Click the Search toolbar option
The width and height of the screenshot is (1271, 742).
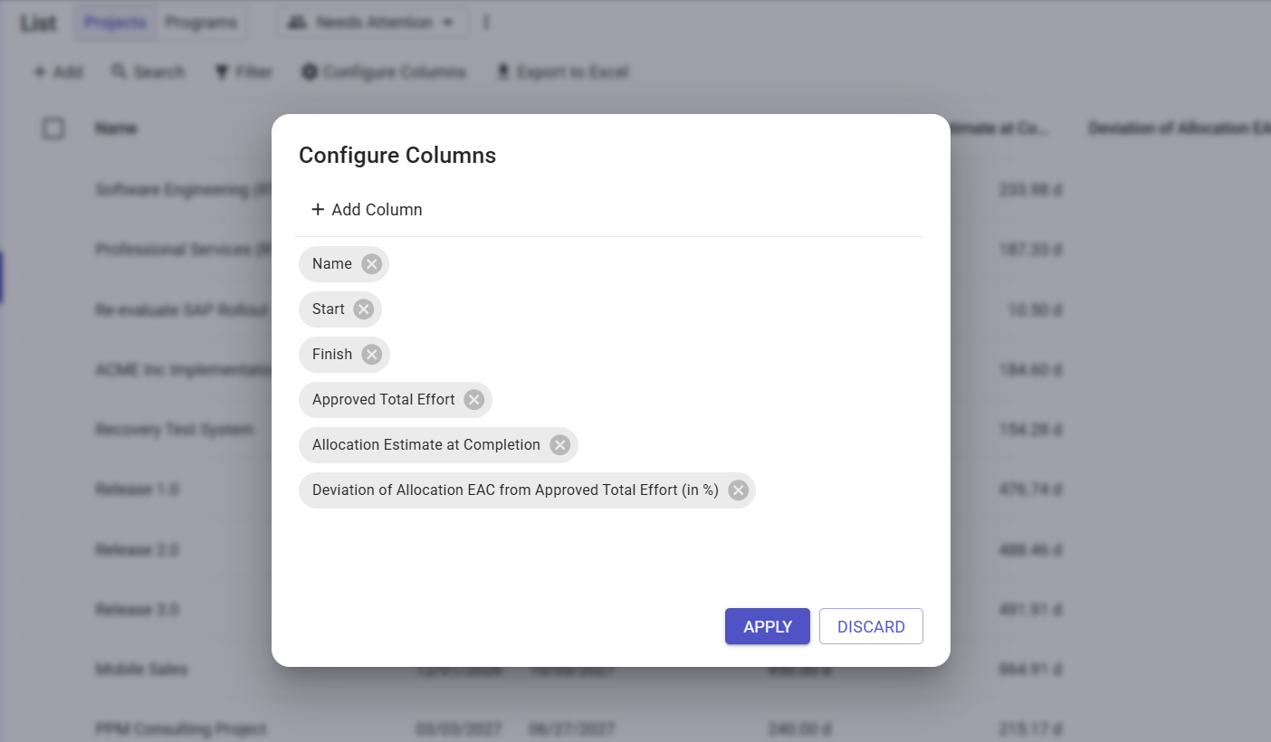tap(148, 72)
